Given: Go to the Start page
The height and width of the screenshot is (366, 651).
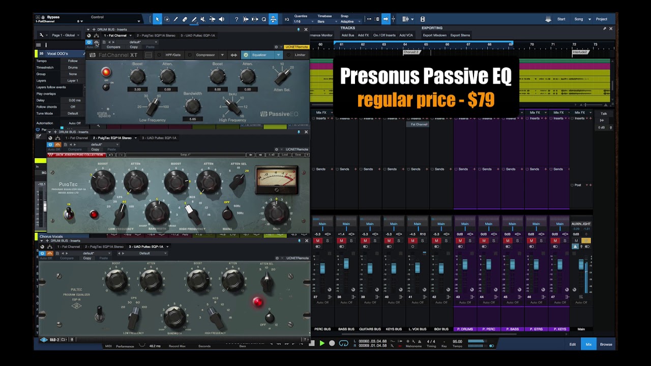Looking at the screenshot, I should [561, 19].
